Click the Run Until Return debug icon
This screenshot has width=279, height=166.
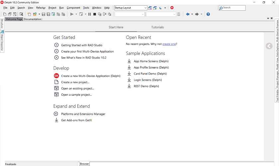point(110,14)
